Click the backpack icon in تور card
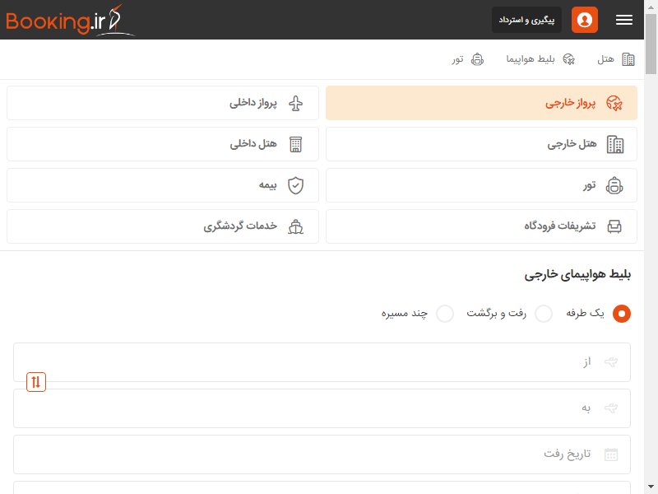Image resolution: width=658 pixels, height=494 pixels. (x=614, y=186)
